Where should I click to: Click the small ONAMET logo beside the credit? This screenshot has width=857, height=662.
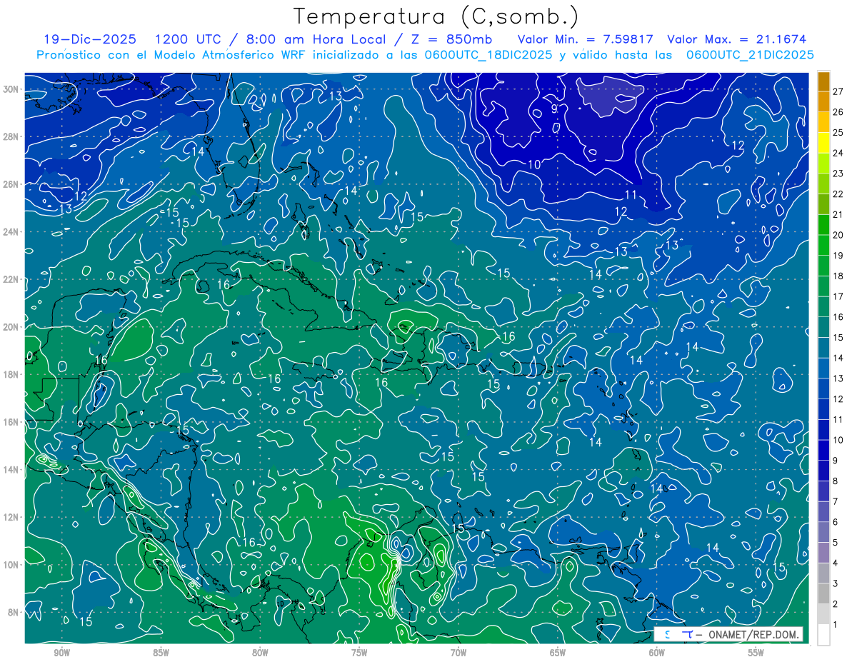tap(678, 634)
